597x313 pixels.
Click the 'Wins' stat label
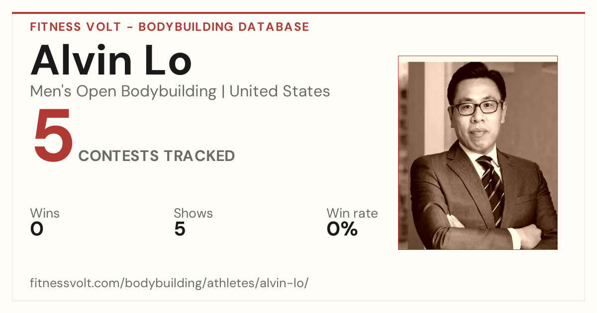tap(45, 214)
